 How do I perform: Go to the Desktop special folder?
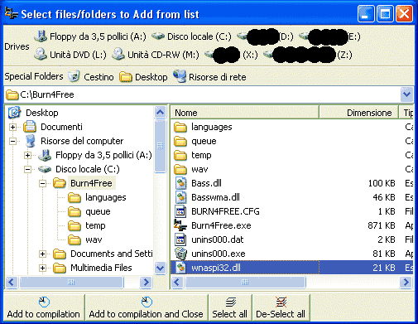point(143,76)
